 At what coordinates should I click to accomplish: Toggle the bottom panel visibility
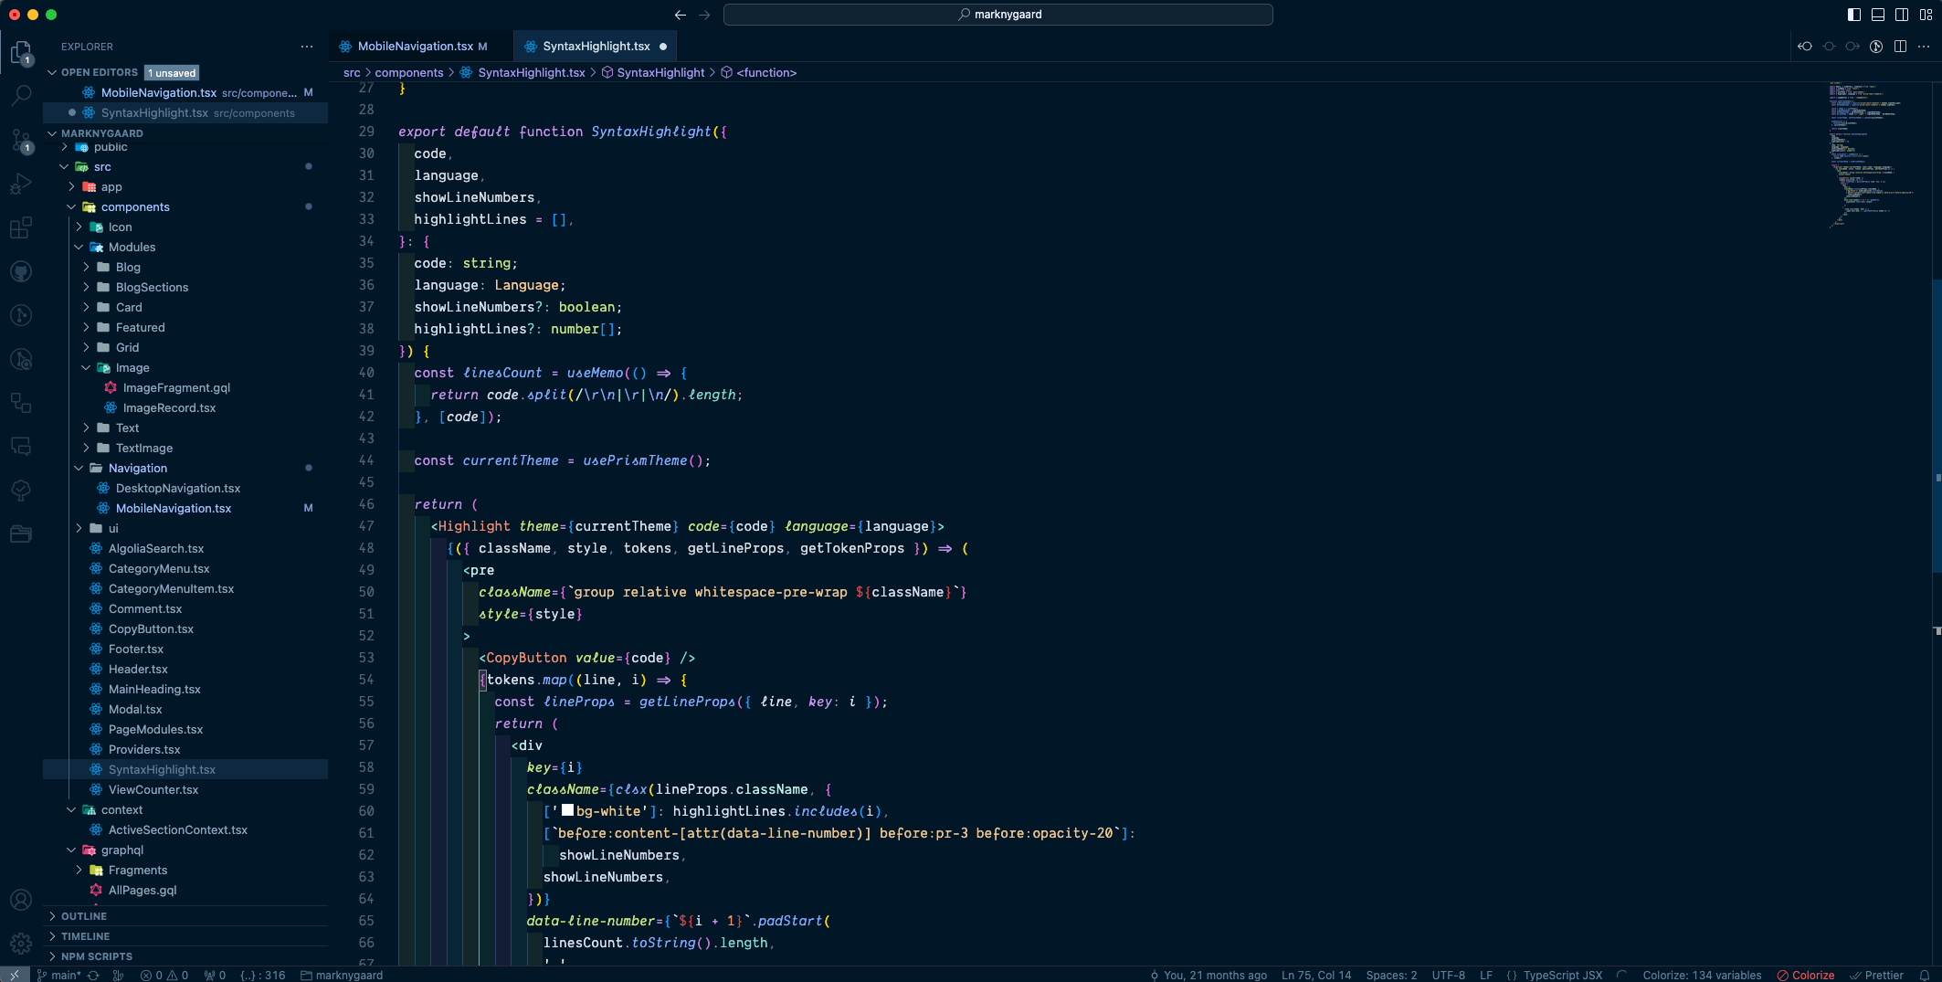coord(1877,15)
